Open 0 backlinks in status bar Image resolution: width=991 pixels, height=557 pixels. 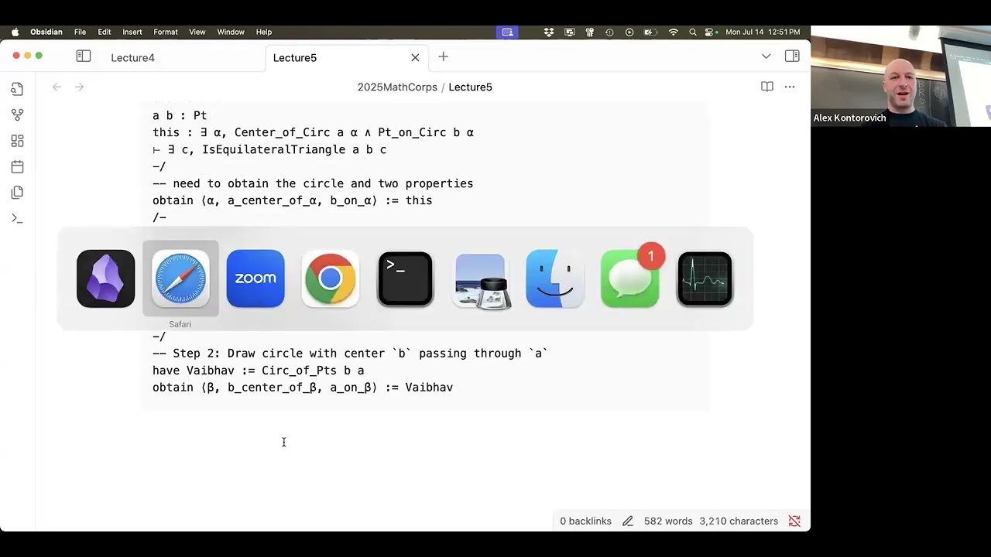[x=585, y=521]
